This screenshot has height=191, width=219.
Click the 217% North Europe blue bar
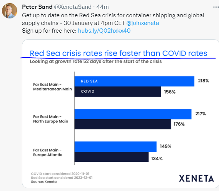(133, 114)
